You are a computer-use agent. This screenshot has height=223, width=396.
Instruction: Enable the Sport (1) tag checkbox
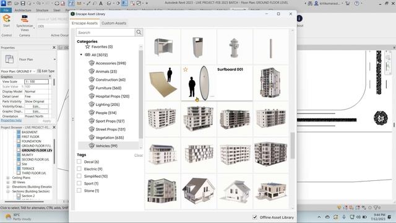[79, 183]
